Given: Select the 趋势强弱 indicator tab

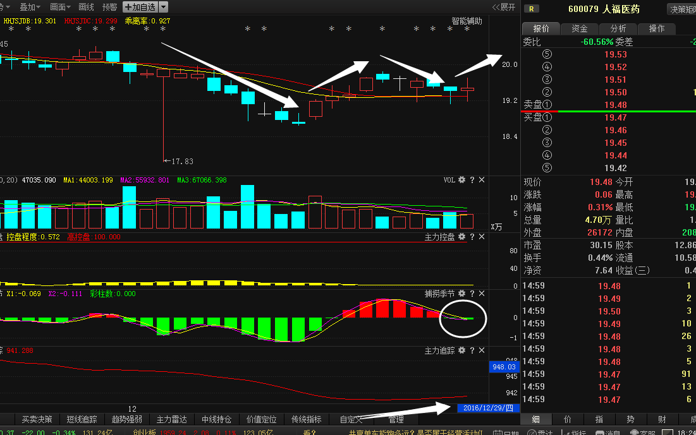Looking at the screenshot, I should tap(126, 419).
